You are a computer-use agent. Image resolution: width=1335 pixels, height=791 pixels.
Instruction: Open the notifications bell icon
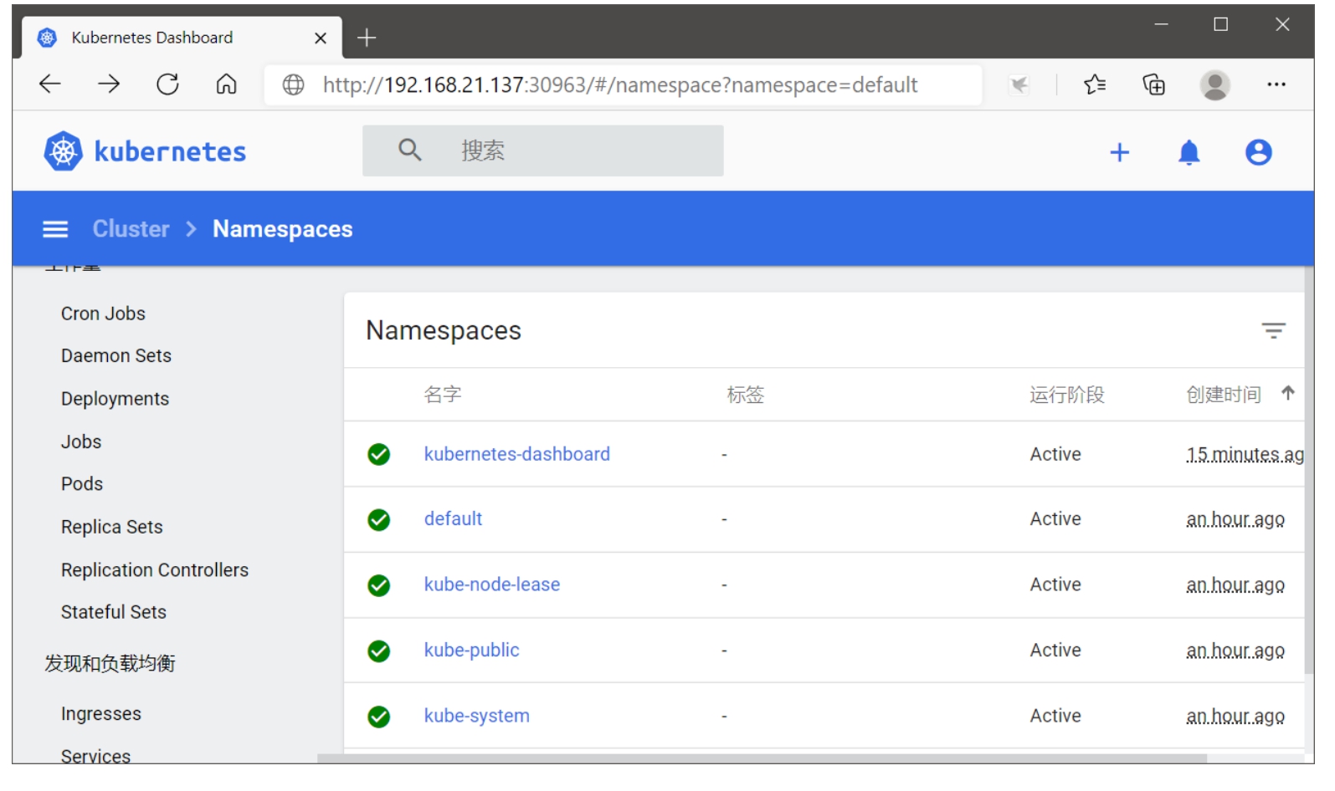pyautogui.click(x=1189, y=152)
